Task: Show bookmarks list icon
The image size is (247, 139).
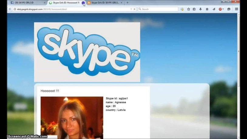Action: [194, 9]
